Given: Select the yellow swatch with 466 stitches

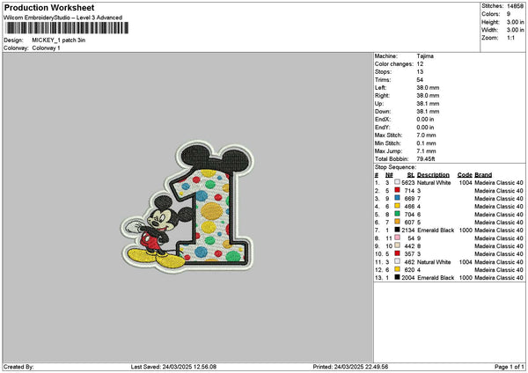Looking at the screenshot, I should 398,206.
